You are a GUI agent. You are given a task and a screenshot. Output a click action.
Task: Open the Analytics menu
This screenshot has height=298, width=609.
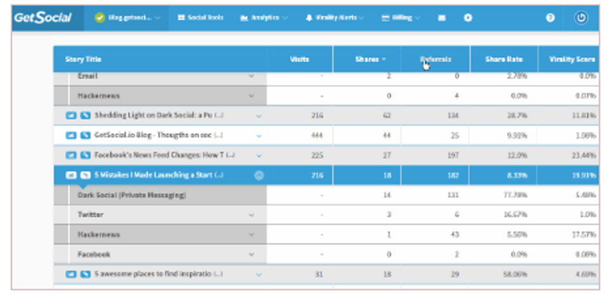point(264,18)
